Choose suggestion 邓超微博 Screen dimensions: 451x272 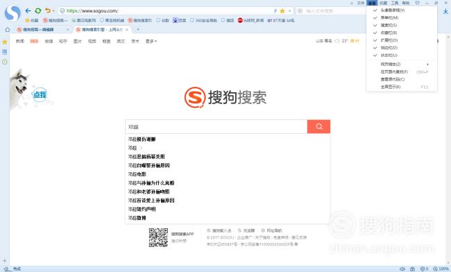coord(137,218)
